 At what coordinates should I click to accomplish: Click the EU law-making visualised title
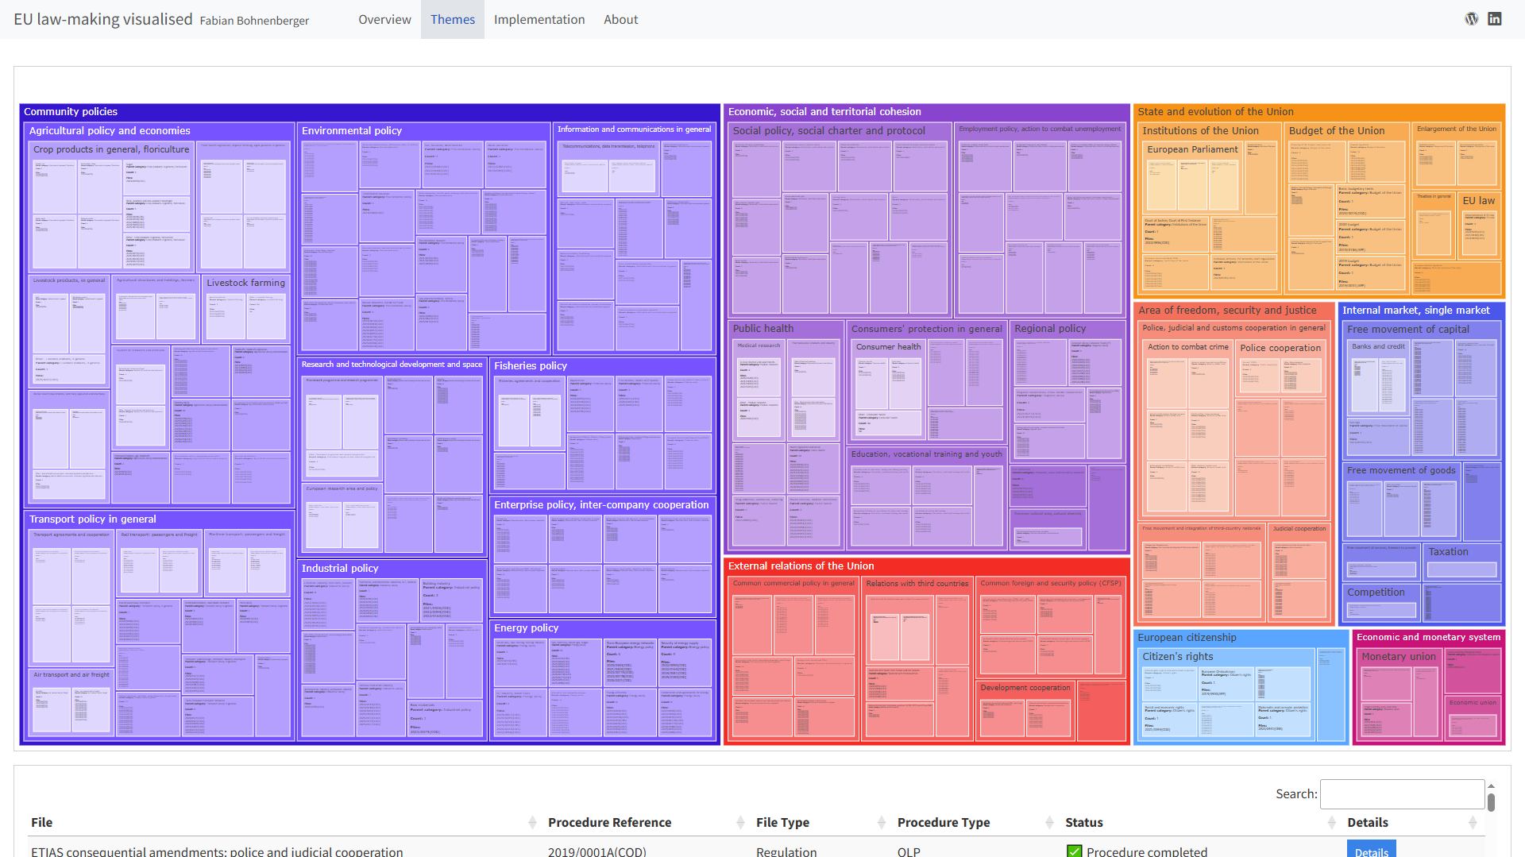[x=103, y=19]
